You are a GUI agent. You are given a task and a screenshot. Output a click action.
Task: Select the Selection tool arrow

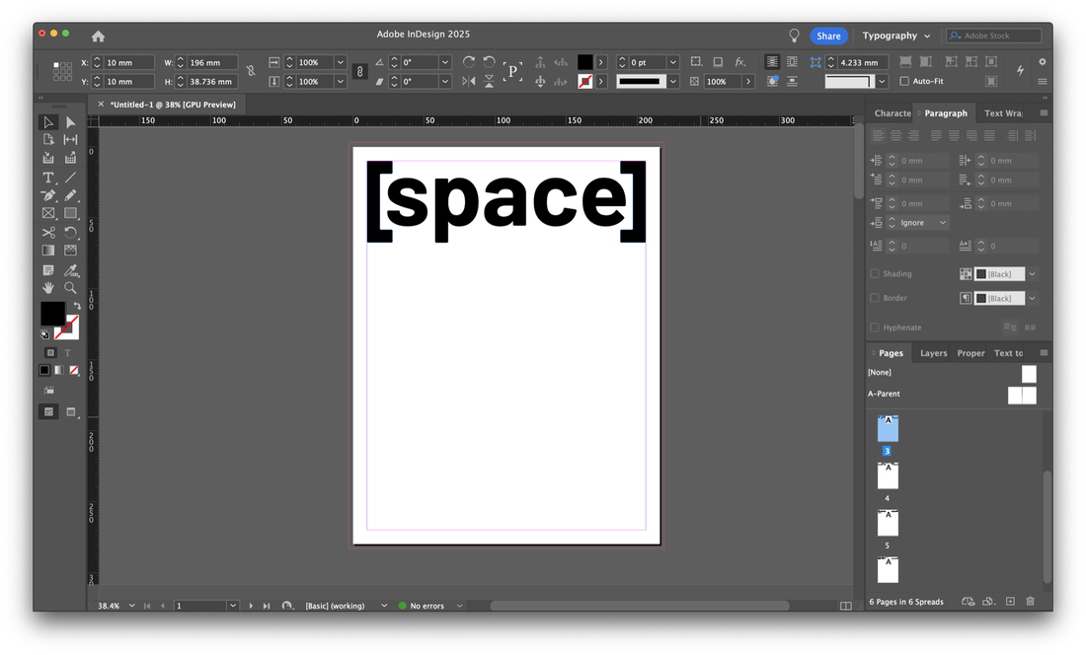[48, 122]
